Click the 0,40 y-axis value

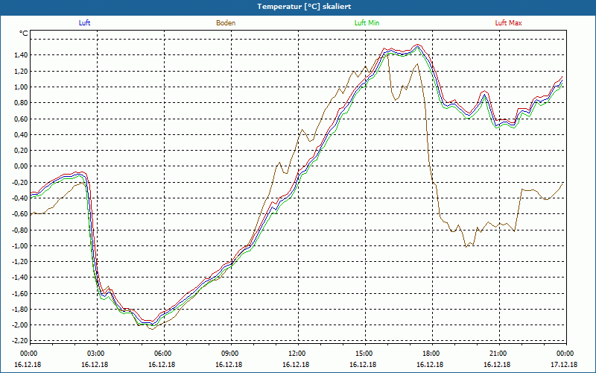21,134
